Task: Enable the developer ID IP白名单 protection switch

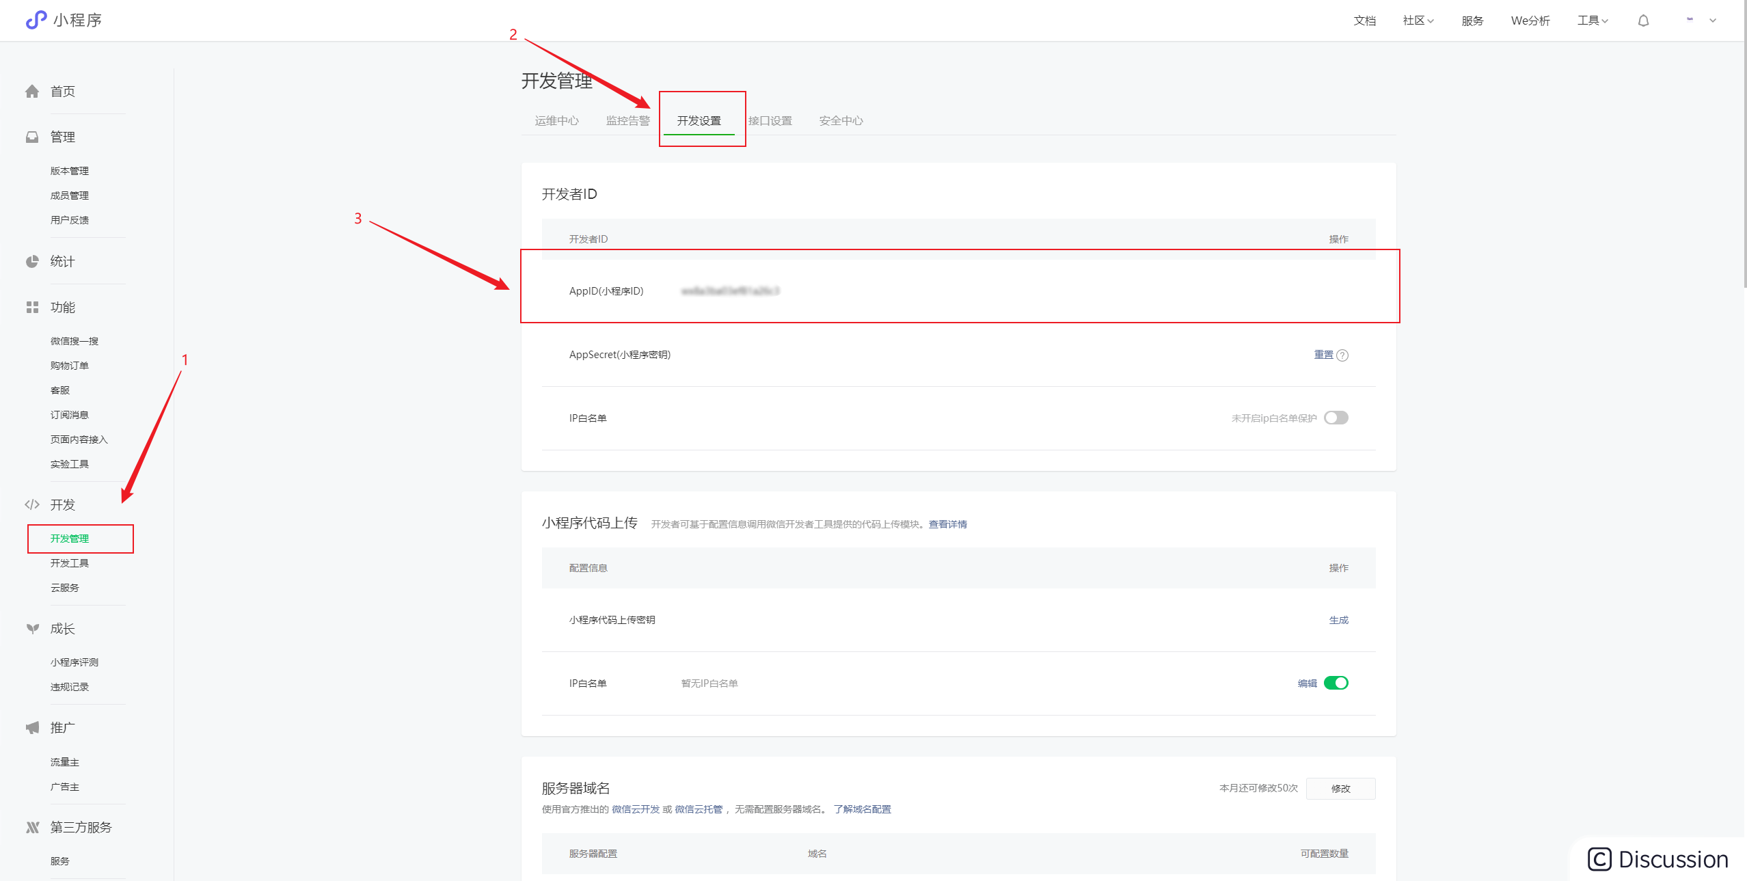Action: tap(1336, 418)
